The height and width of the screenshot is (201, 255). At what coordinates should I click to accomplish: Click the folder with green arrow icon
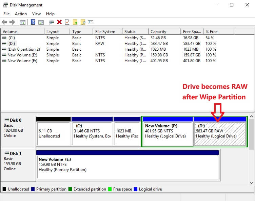[75, 22]
